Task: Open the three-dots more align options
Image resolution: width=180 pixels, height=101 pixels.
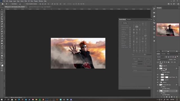Action: click(x=64, y=4)
